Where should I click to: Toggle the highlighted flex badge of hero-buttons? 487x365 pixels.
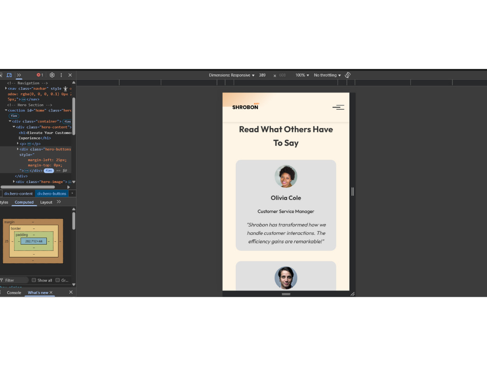click(x=49, y=171)
